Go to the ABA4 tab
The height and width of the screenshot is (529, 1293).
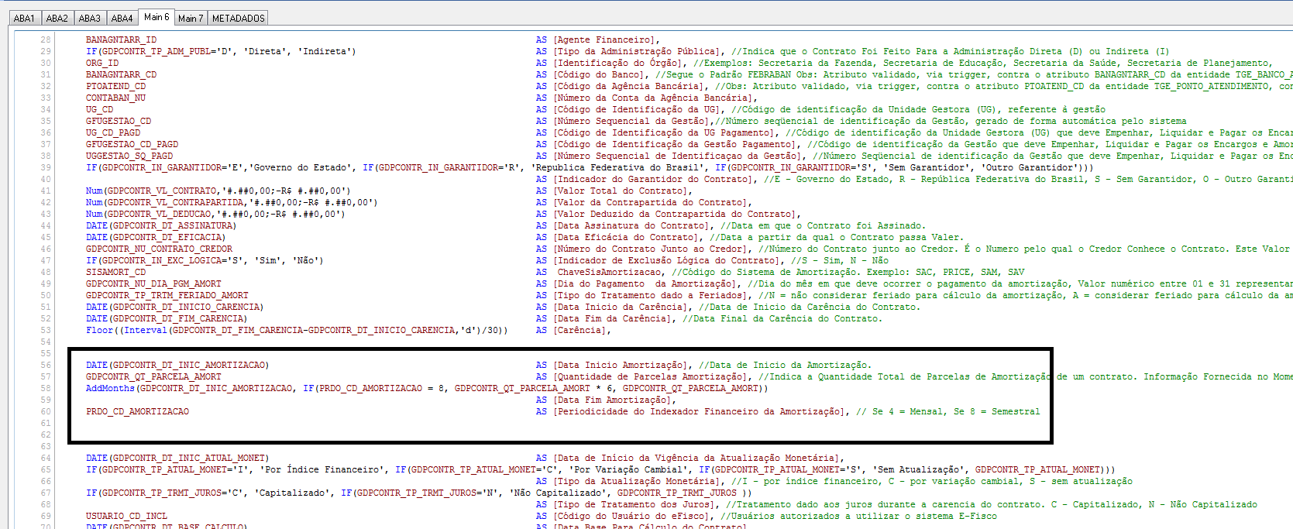tap(122, 18)
